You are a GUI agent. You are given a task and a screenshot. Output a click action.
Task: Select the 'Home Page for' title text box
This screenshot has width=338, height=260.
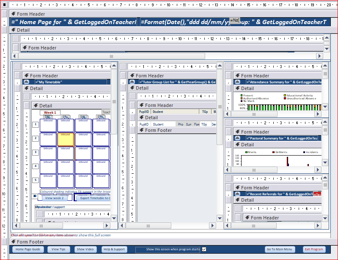tap(74, 22)
